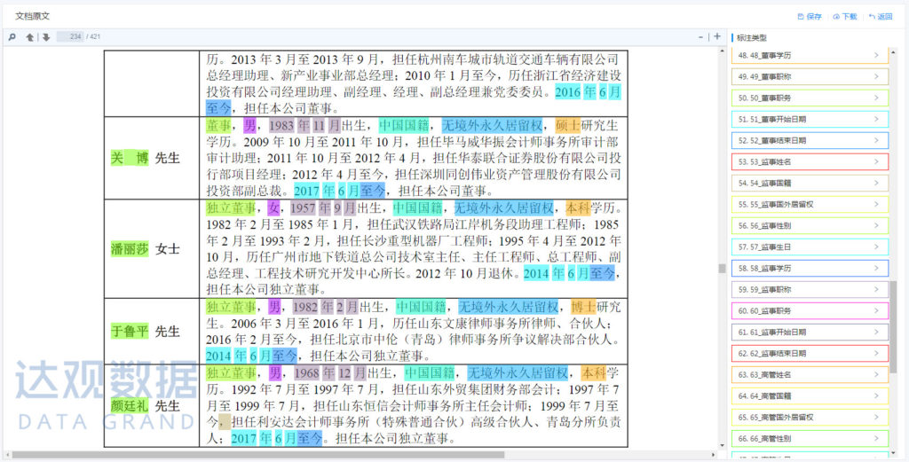Click the 文档原文 panel title
This screenshot has height=462, width=909.
click(33, 16)
